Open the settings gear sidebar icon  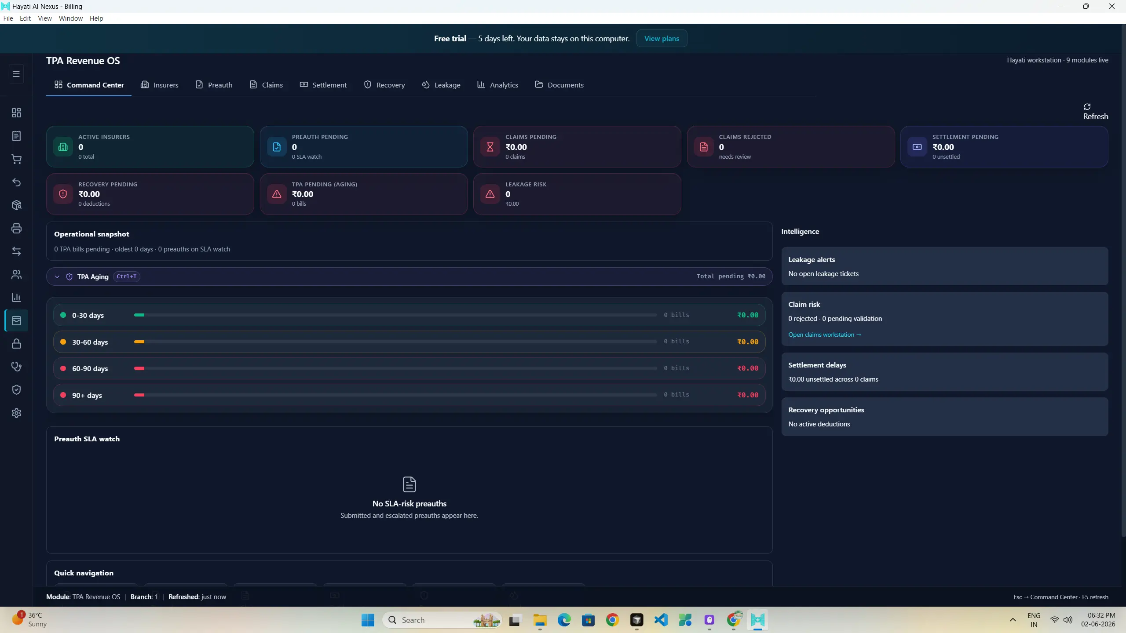click(16, 413)
